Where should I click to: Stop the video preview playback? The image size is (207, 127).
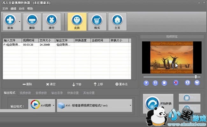point(164,83)
